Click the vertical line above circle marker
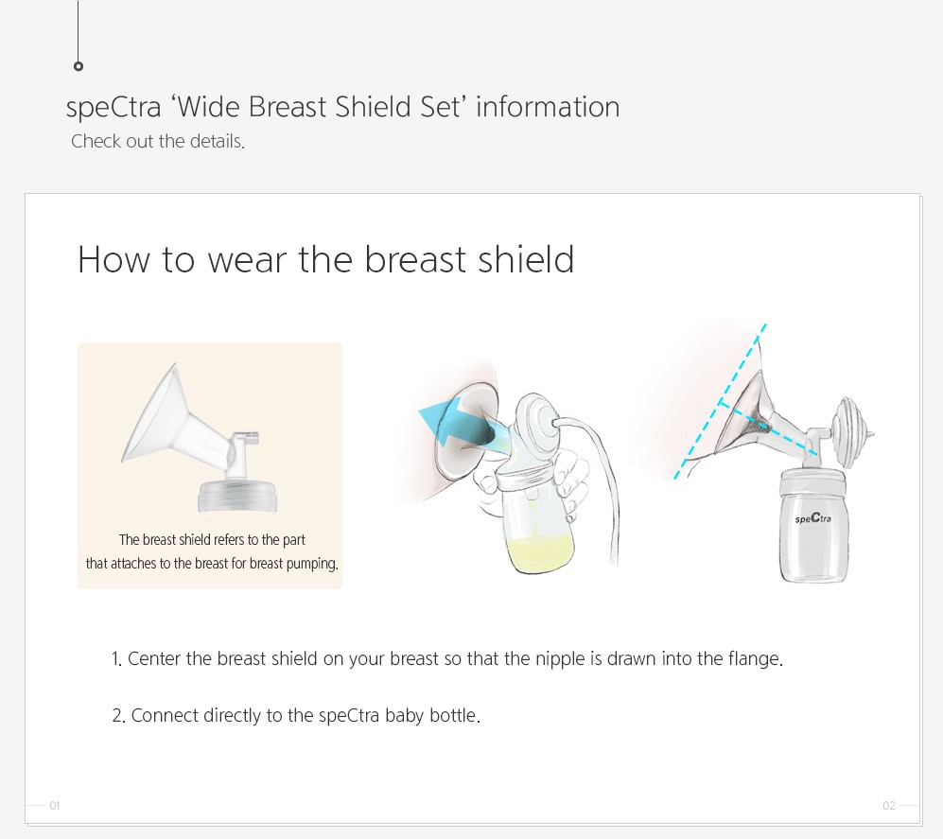Image resolution: width=943 pixels, height=839 pixels. click(79, 30)
